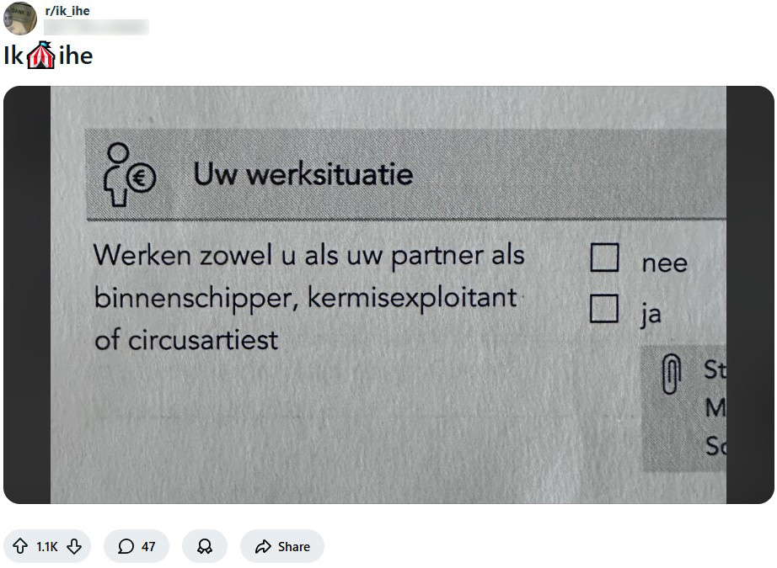Click the paperclip icon in the photo
Screen dimensions: 777x568
tap(672, 374)
